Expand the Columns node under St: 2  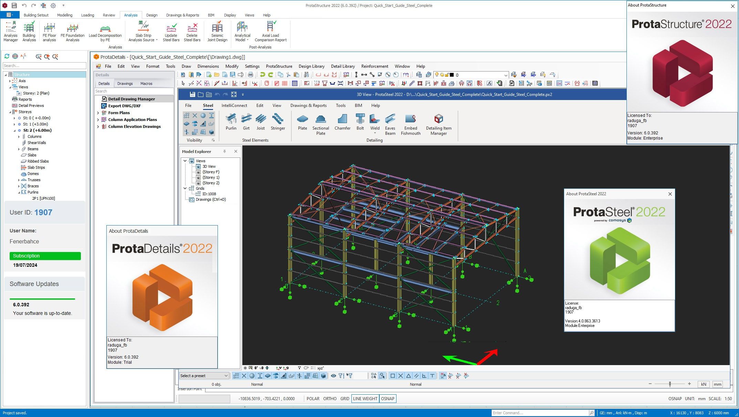(x=19, y=136)
